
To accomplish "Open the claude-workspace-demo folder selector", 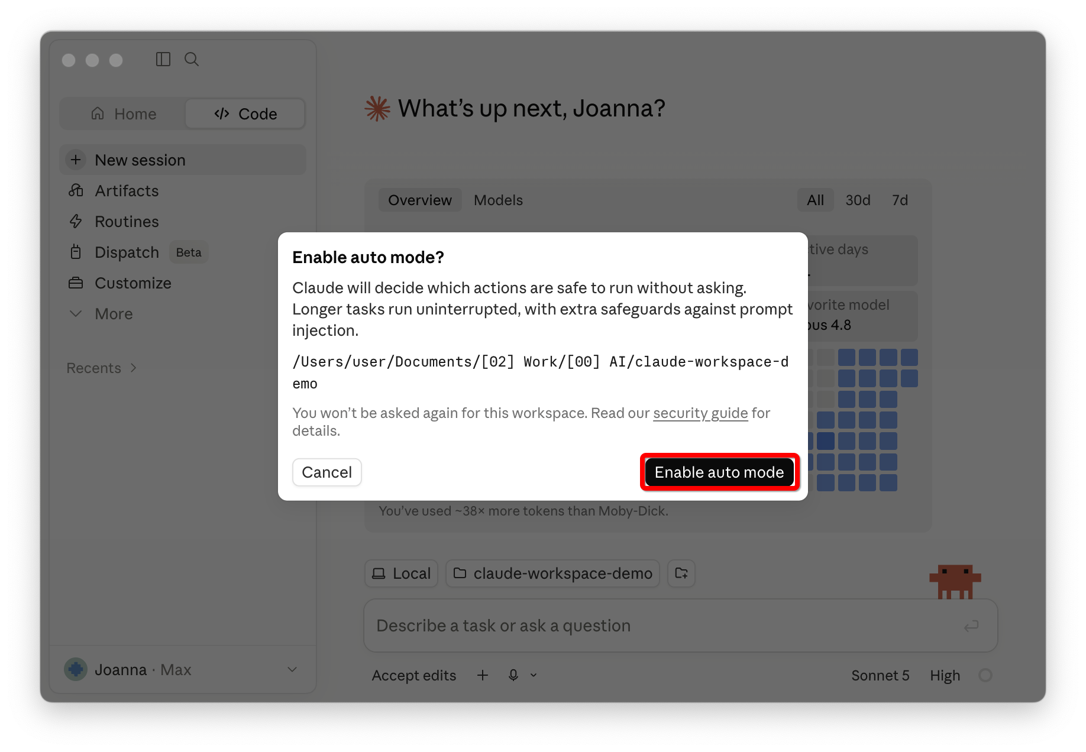I will (552, 573).
